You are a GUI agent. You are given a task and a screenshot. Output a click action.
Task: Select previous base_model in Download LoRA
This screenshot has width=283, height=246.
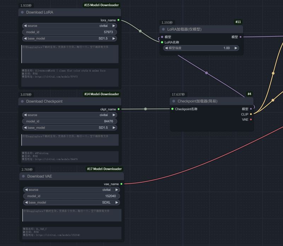coord(25,39)
